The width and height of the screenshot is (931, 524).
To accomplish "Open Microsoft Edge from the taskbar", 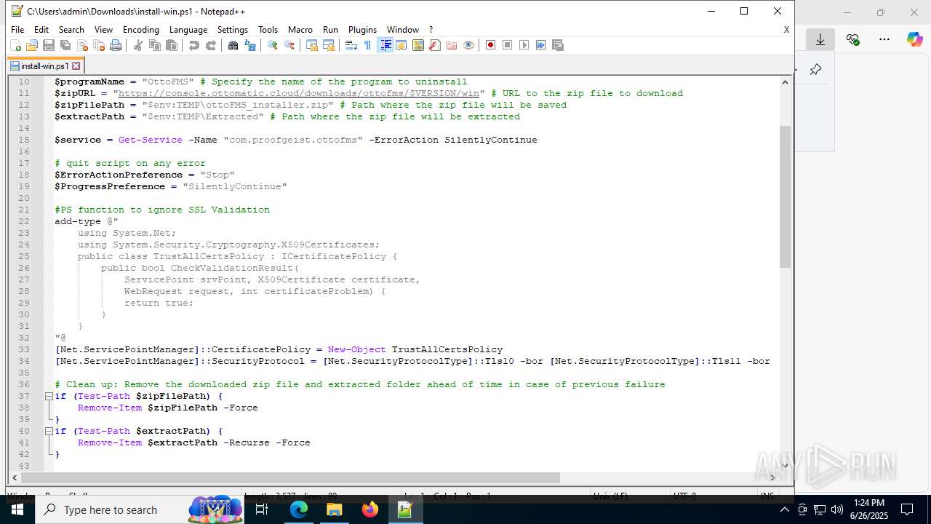I will (x=299, y=510).
